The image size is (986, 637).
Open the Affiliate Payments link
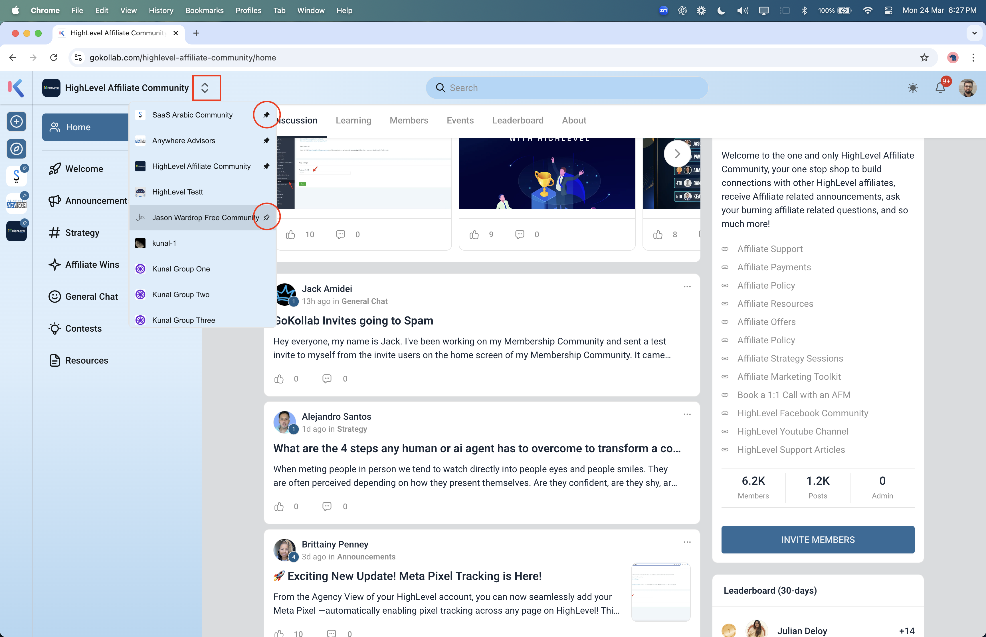tap(774, 267)
